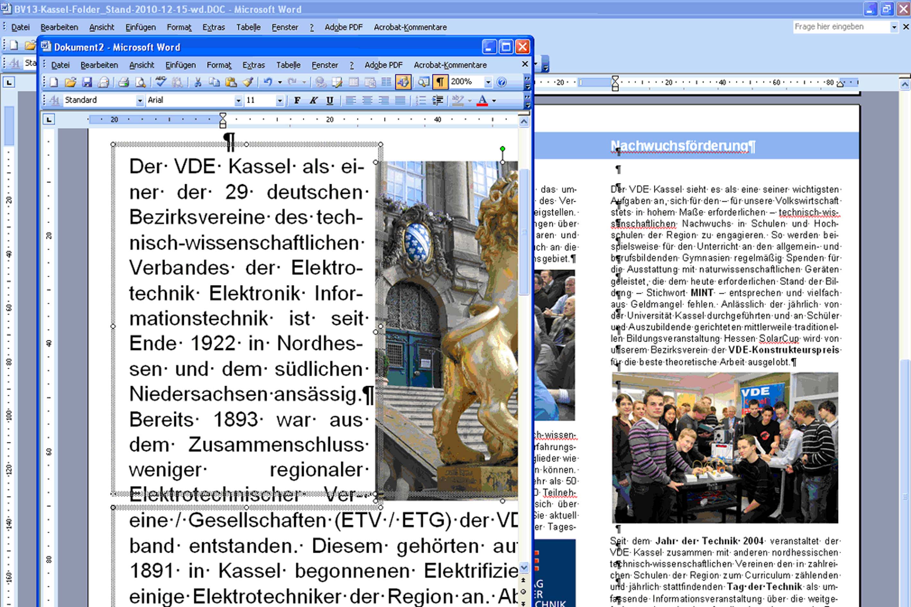Open the Format menu in Dokument2 window
Screen dimensions: 911x607
[219, 65]
